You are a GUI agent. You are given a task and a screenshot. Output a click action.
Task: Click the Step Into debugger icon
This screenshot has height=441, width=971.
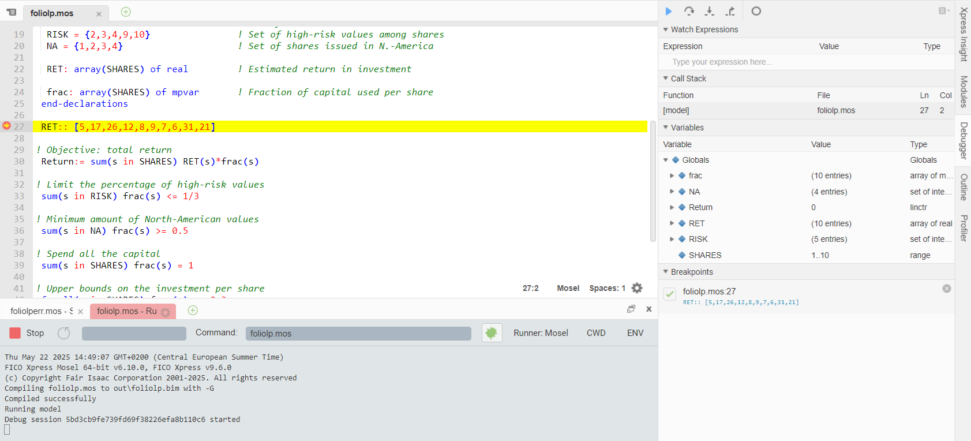pyautogui.click(x=710, y=11)
